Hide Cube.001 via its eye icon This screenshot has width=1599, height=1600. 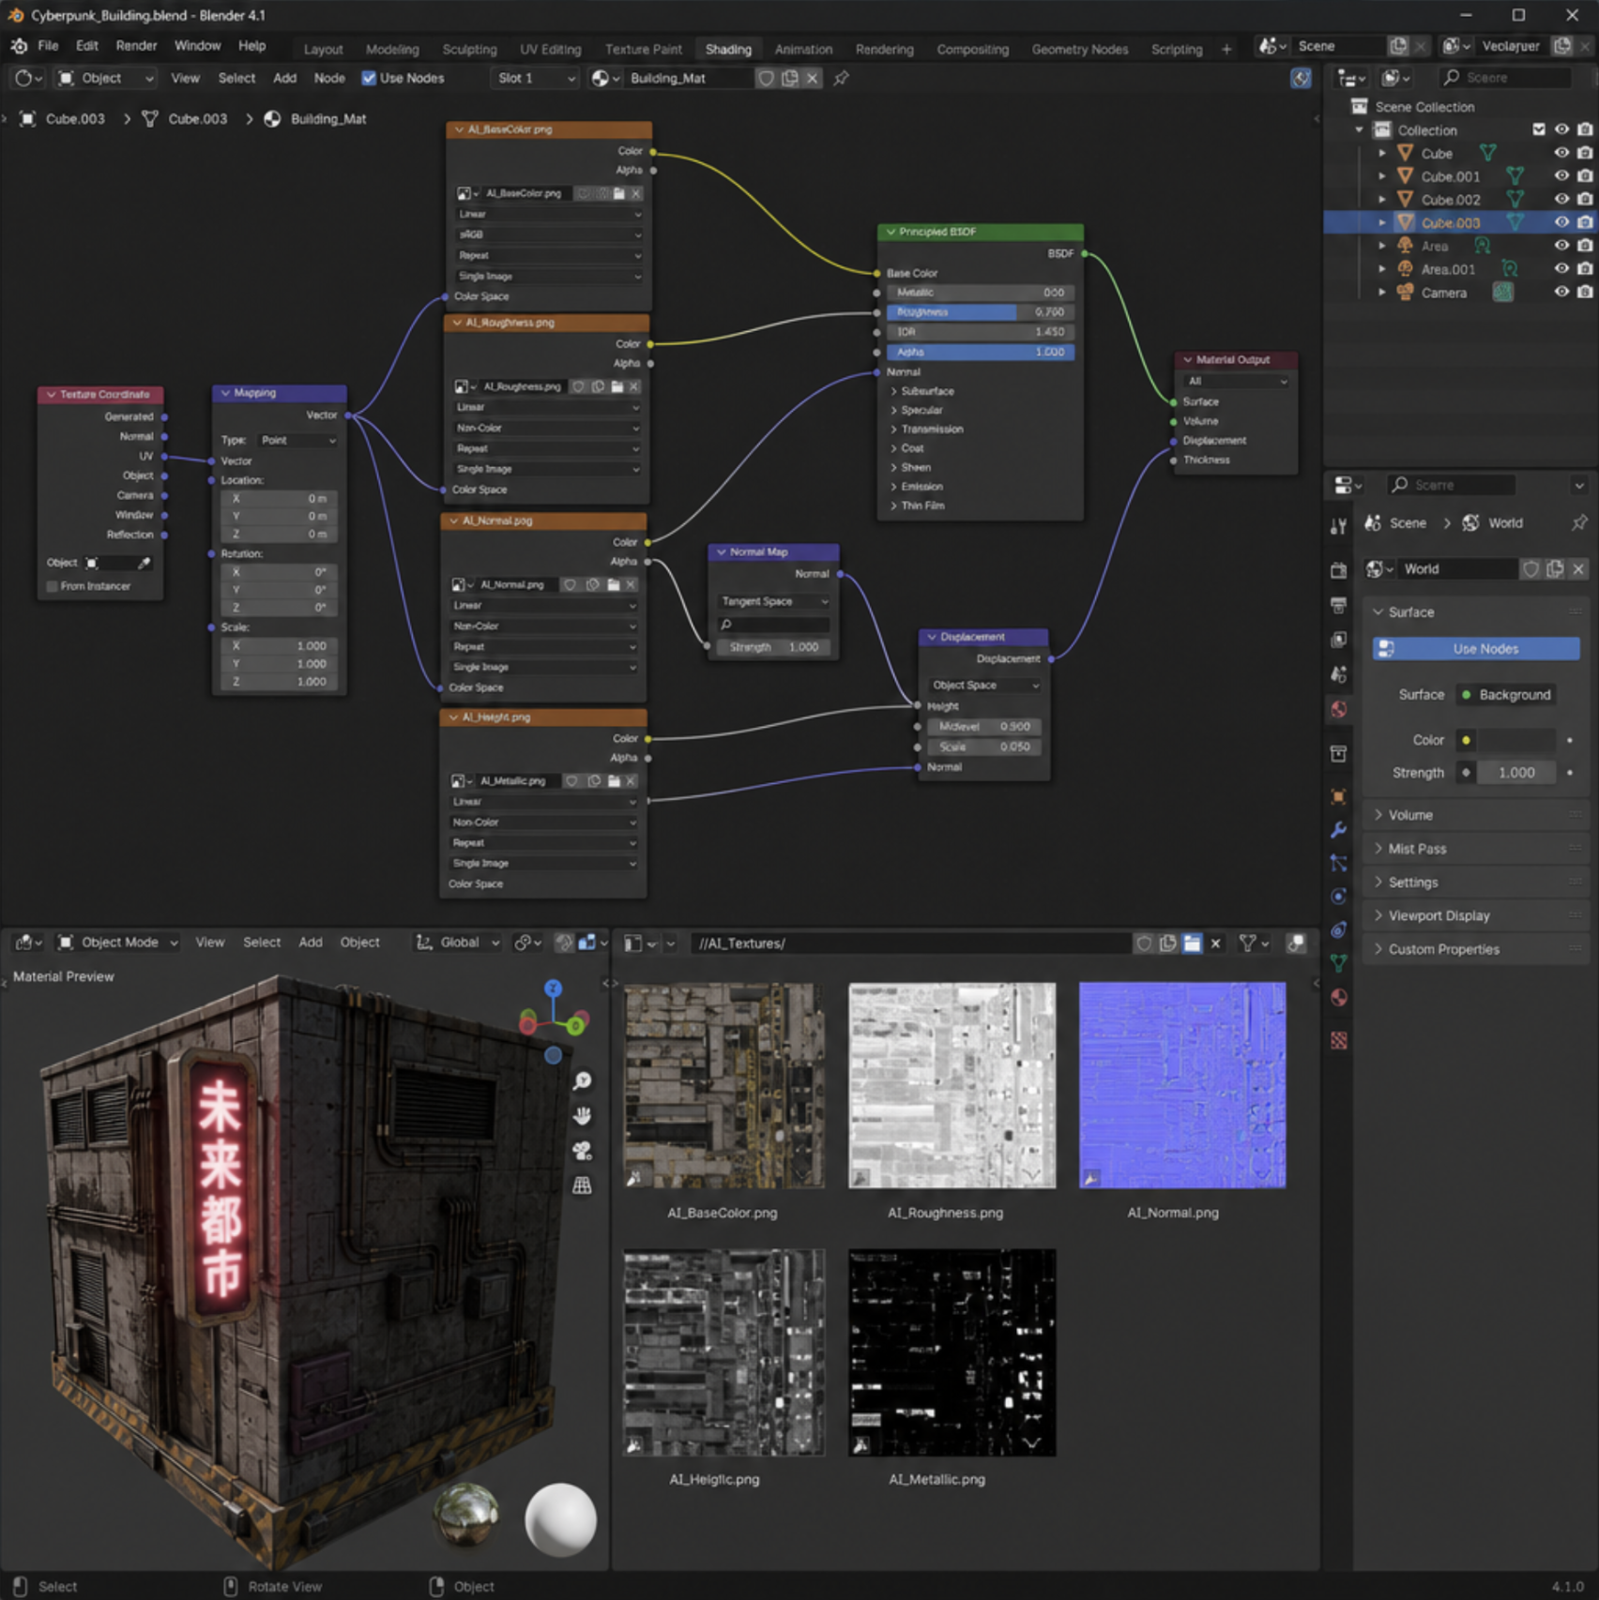point(1561,176)
